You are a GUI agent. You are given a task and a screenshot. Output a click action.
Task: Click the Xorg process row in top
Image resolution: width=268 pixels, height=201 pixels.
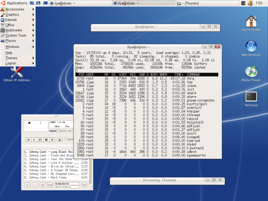point(147,78)
